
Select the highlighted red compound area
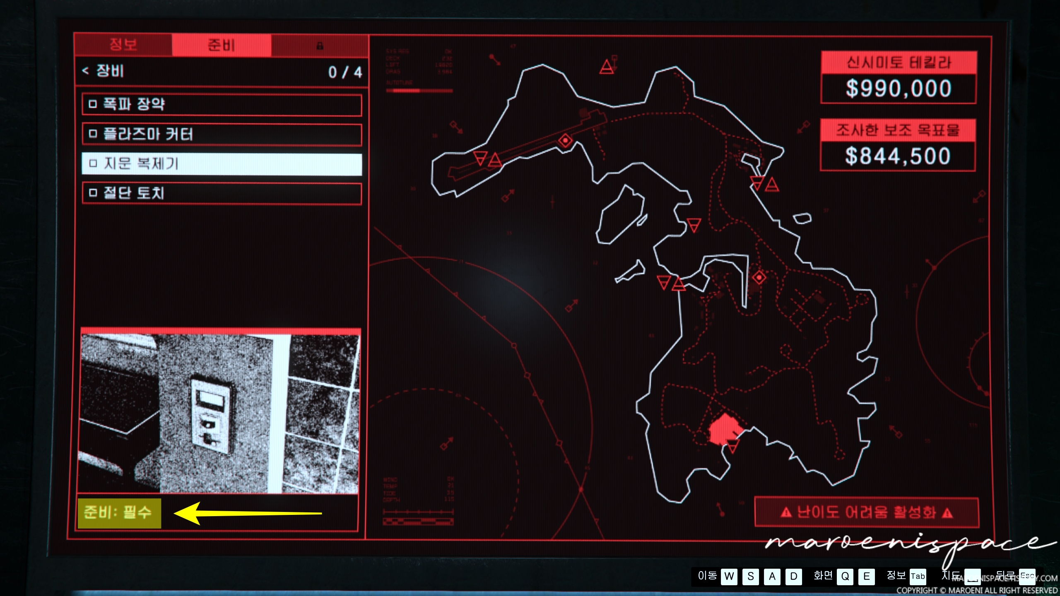[723, 430]
